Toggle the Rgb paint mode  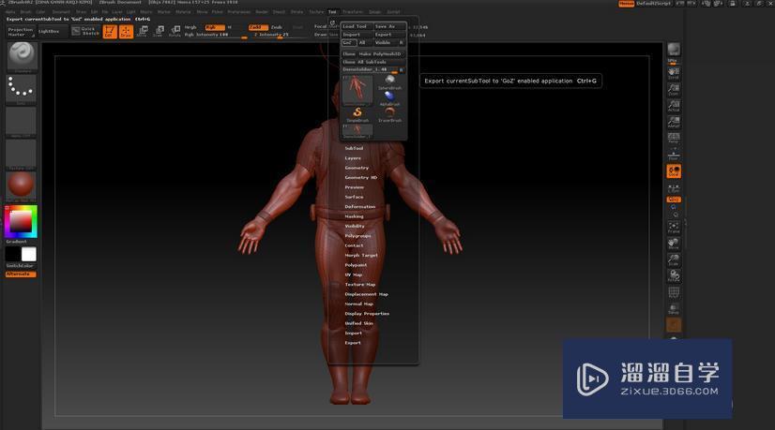point(214,27)
